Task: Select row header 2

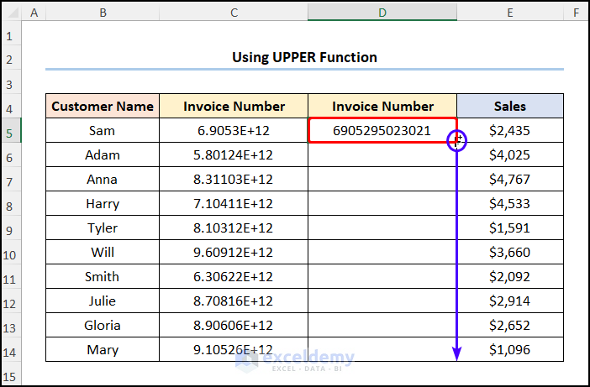Action: [11, 59]
